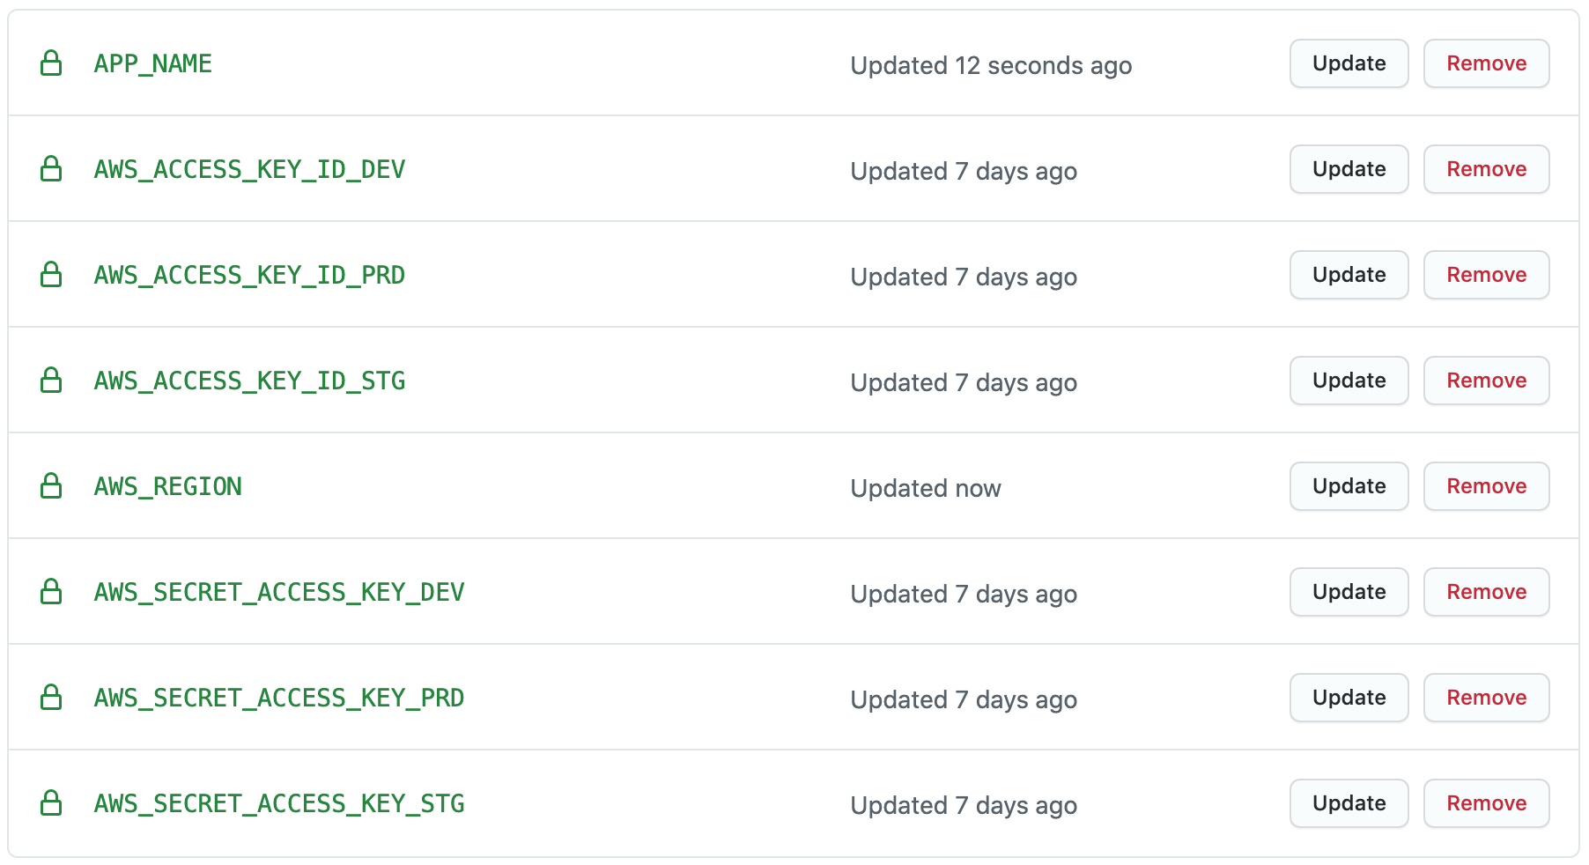This screenshot has width=1589, height=865.
Task: Click the lock icon next to AWS_ACCESS_KEY_ID_STG
Action: point(51,381)
